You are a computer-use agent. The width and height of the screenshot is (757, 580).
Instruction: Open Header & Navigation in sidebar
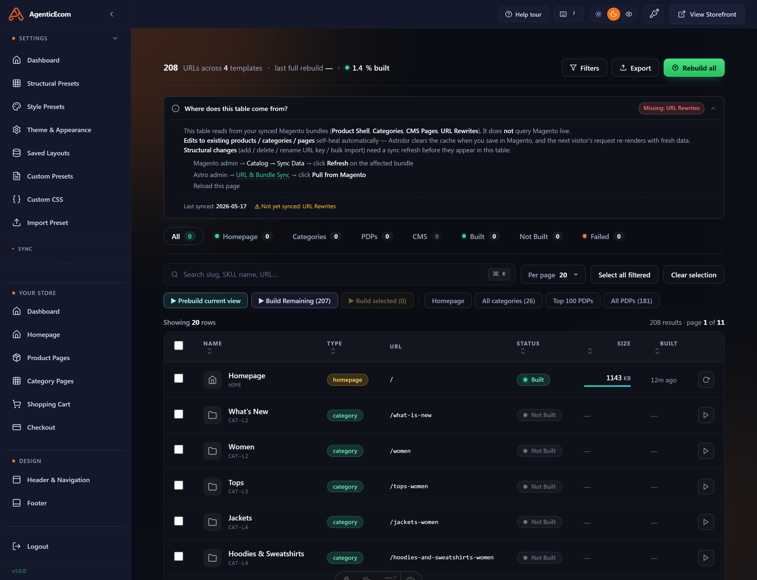pos(65,480)
